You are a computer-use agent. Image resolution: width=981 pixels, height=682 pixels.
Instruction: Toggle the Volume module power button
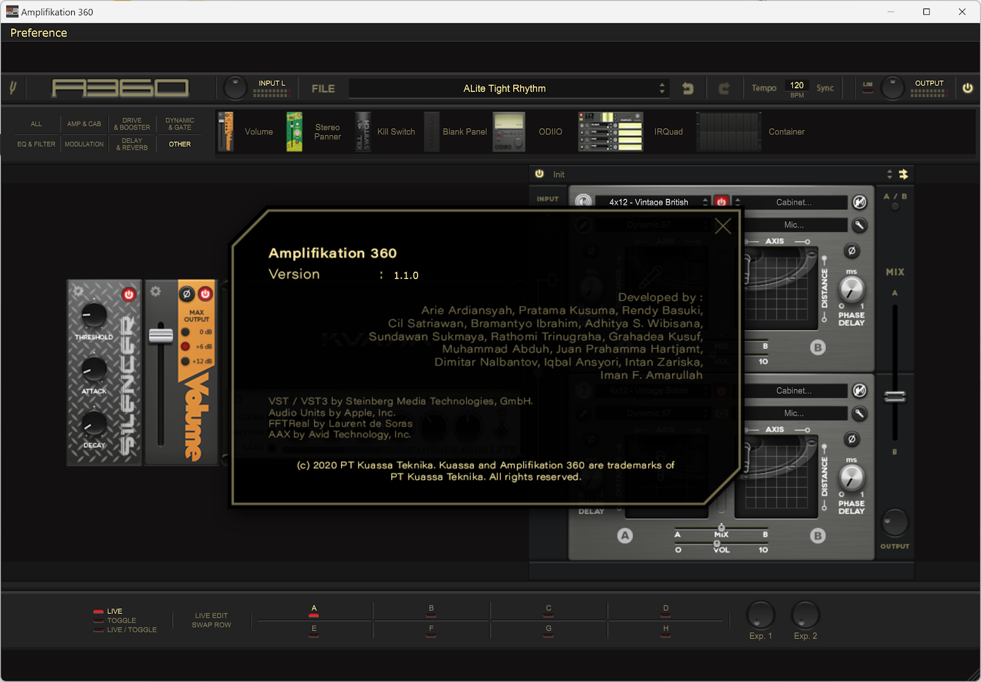205,294
